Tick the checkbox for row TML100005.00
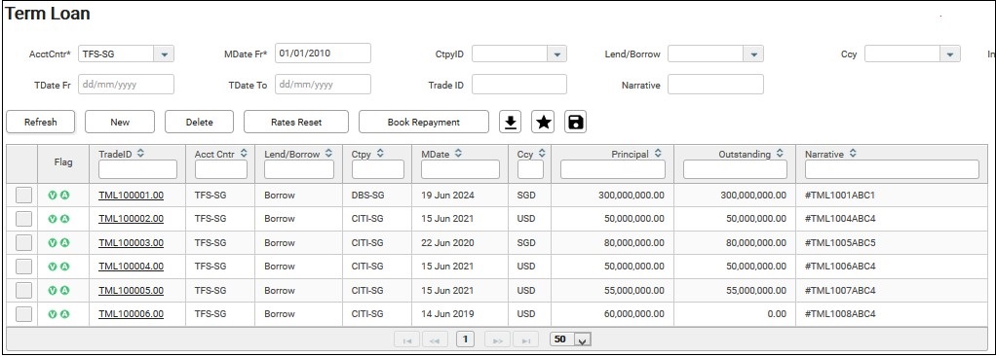 coord(23,291)
